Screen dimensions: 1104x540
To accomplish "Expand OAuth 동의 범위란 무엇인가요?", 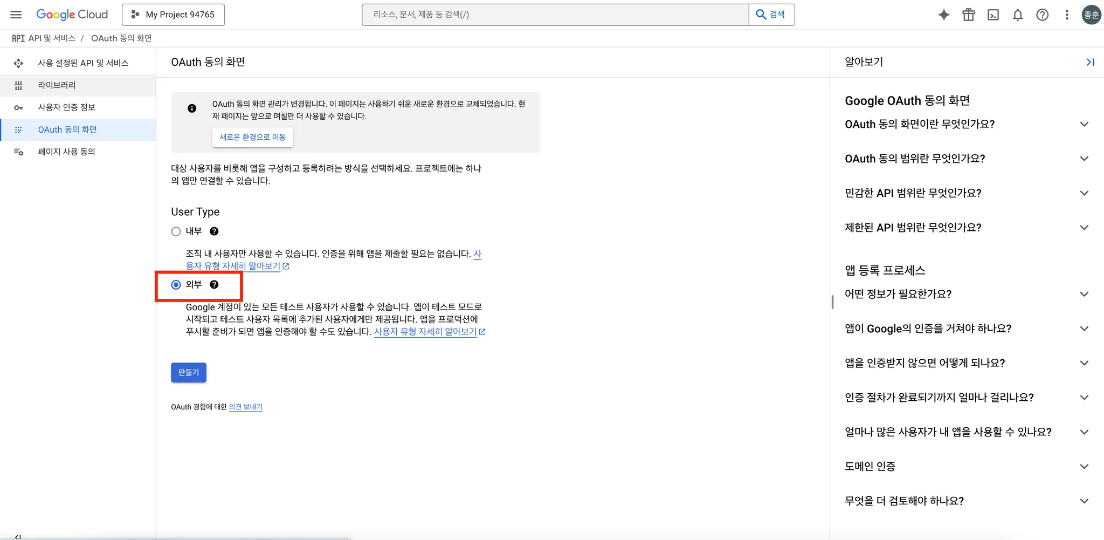I will pos(967,159).
